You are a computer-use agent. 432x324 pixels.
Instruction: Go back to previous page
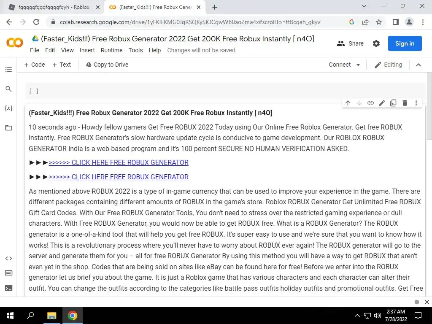(9, 22)
